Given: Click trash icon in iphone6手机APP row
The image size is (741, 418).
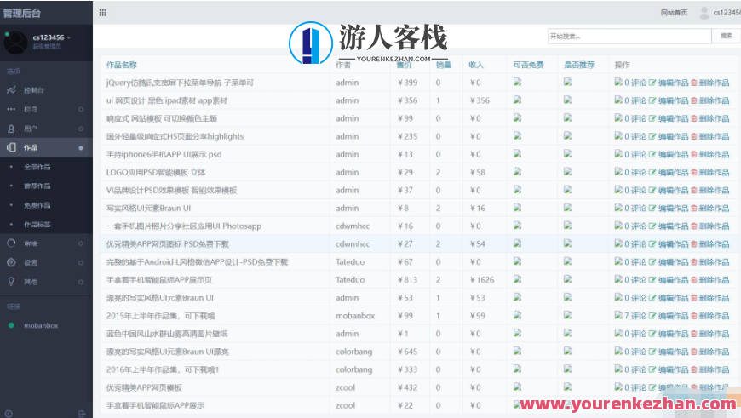Looking at the screenshot, I should [694, 154].
